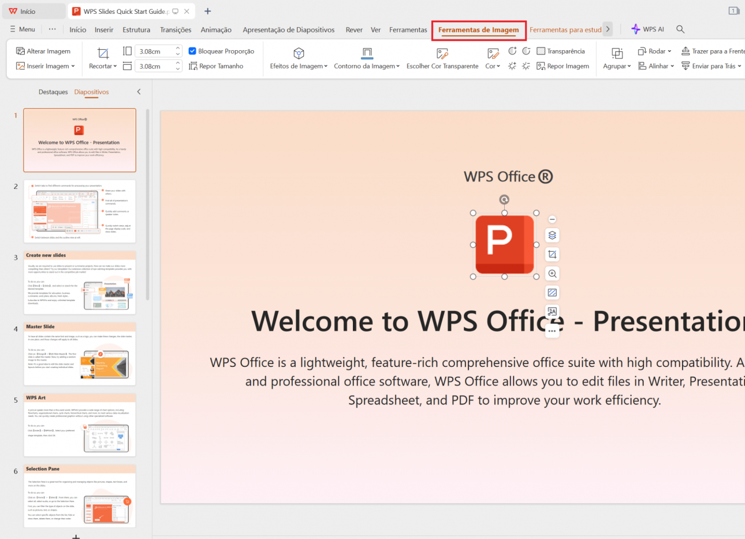Open the Rodar rotate dropdown

point(655,51)
